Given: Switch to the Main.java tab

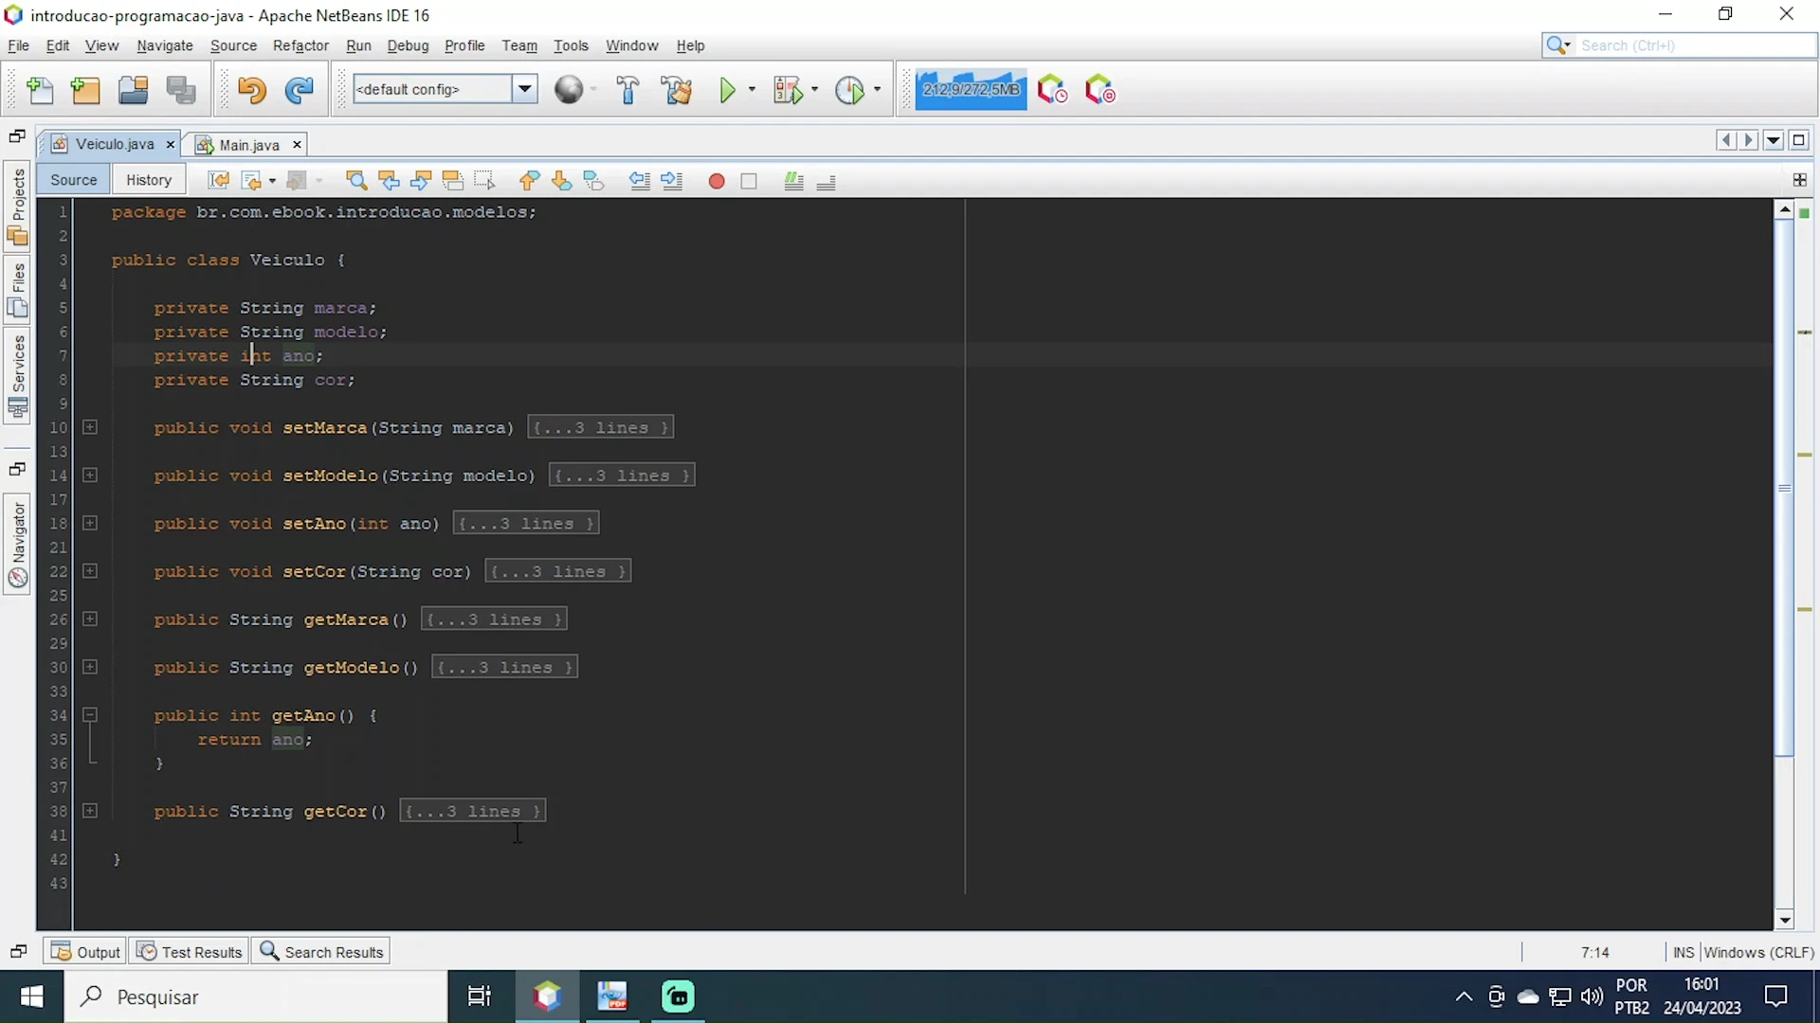Looking at the screenshot, I should point(248,145).
